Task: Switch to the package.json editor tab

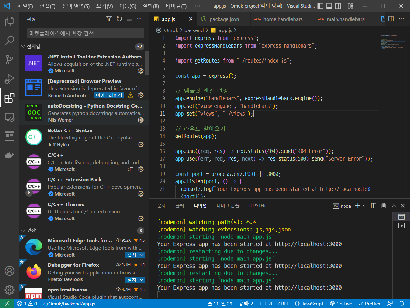Action: [x=224, y=19]
